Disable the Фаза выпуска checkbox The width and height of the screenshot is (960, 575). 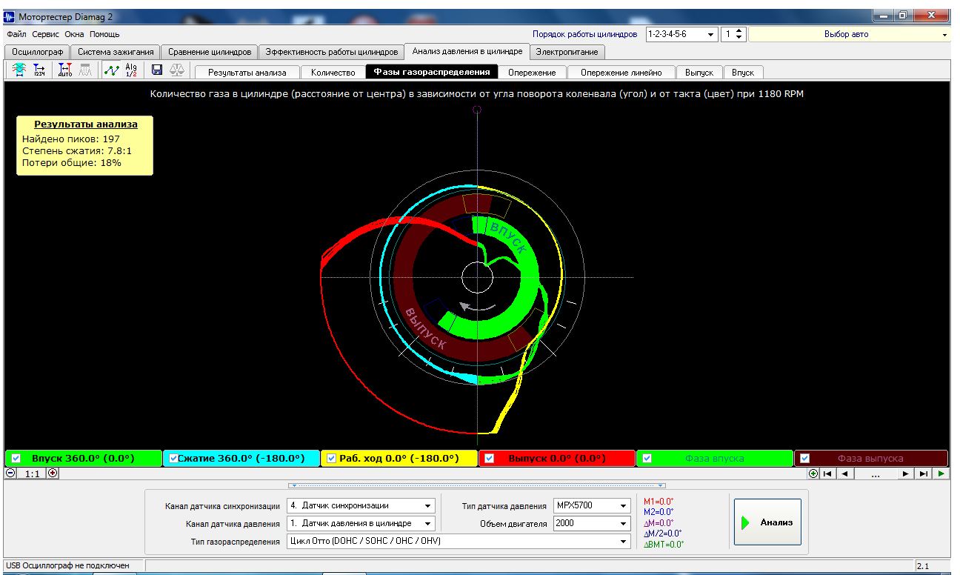pos(805,458)
